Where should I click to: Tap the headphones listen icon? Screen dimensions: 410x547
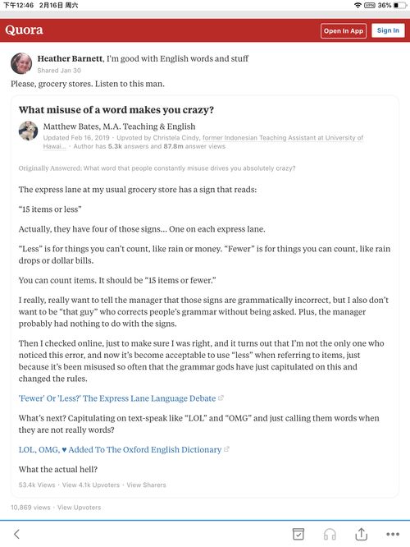click(x=330, y=534)
